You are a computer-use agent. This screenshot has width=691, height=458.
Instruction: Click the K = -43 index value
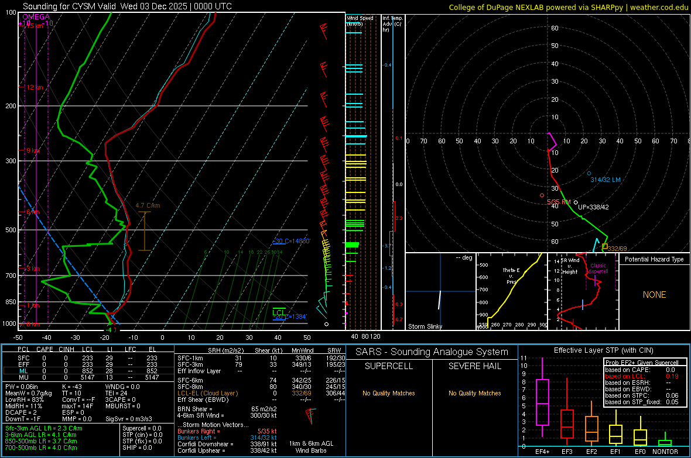click(x=72, y=387)
